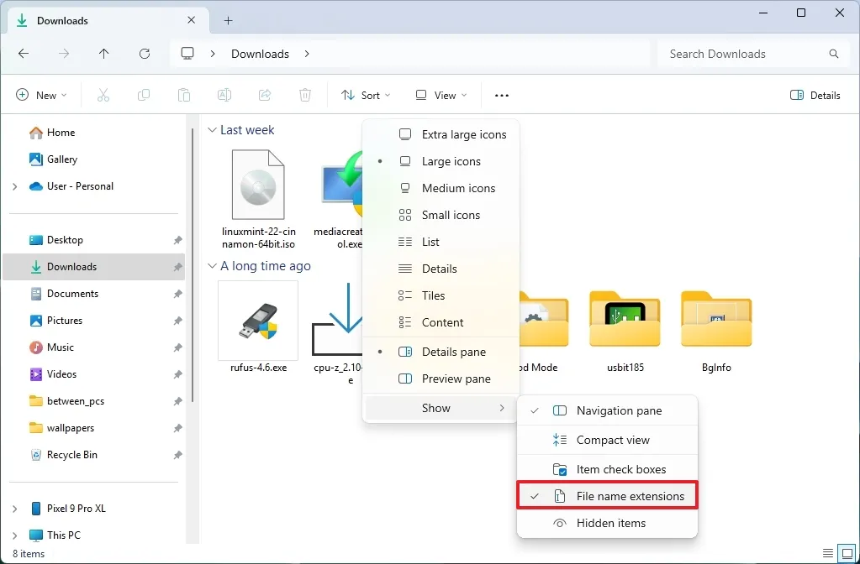Click the Rename icon on the toolbar

point(224,95)
